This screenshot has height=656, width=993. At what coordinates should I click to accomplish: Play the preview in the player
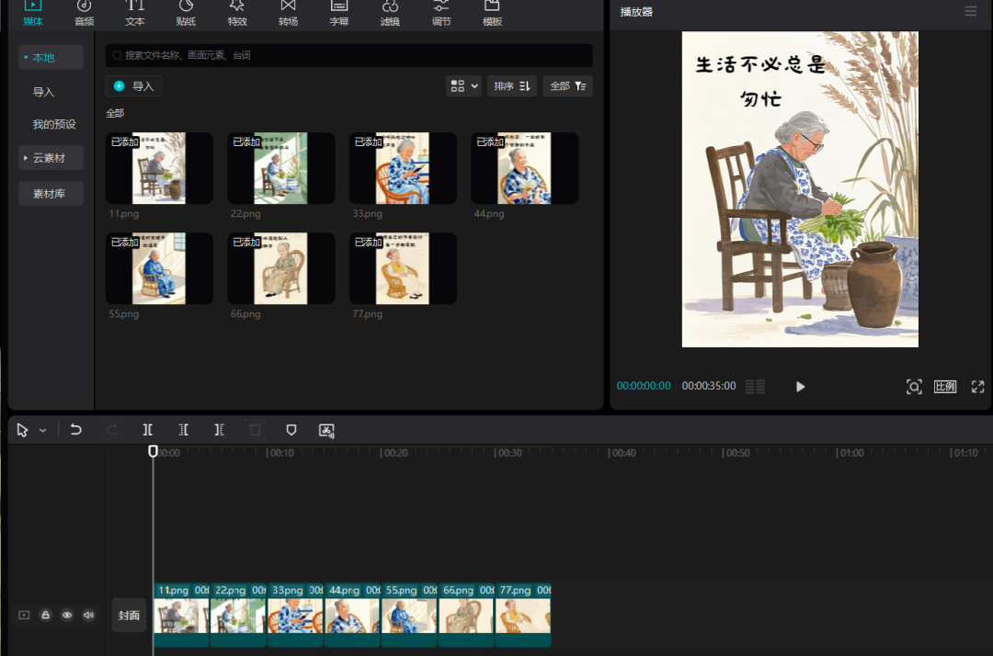tap(801, 387)
